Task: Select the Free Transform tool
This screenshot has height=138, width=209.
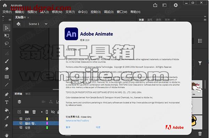Action: point(7,36)
